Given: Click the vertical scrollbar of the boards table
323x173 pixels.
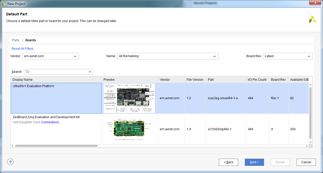Looking at the screenshot, I should pos(310,113).
